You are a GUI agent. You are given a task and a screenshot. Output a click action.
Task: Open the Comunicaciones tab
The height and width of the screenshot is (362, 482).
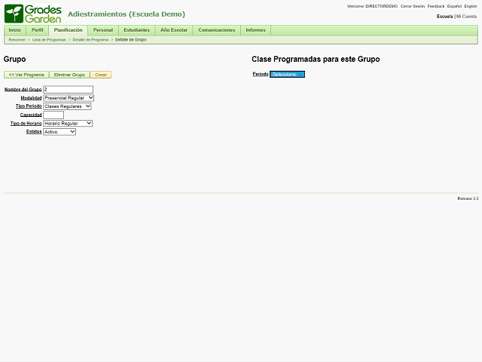[216, 30]
